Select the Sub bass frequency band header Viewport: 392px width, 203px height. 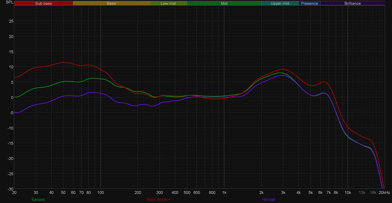click(44, 3)
